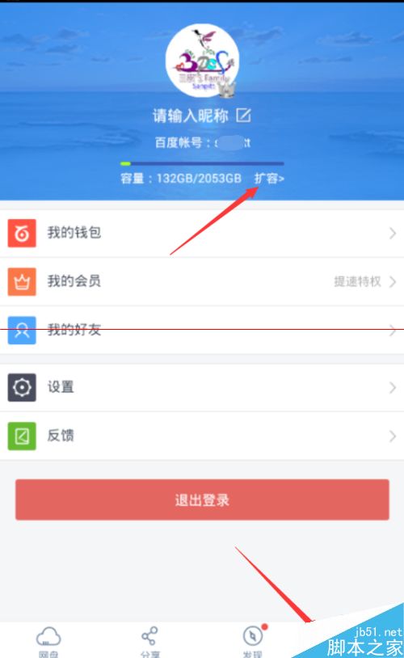Click the blue 我的好友 friends icon
This screenshot has height=658, width=404.
pyautogui.click(x=22, y=331)
